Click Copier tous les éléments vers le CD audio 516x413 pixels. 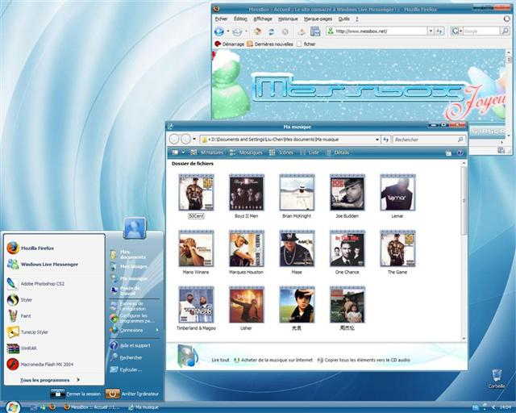[x=364, y=360]
